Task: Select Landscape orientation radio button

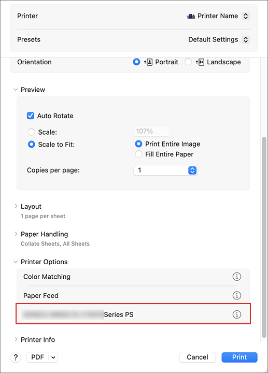Action: 188,62
